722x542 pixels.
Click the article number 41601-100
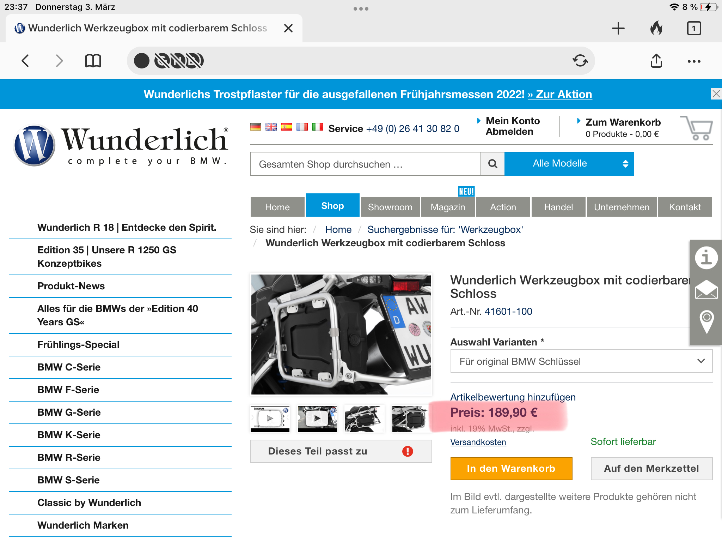[x=508, y=311]
